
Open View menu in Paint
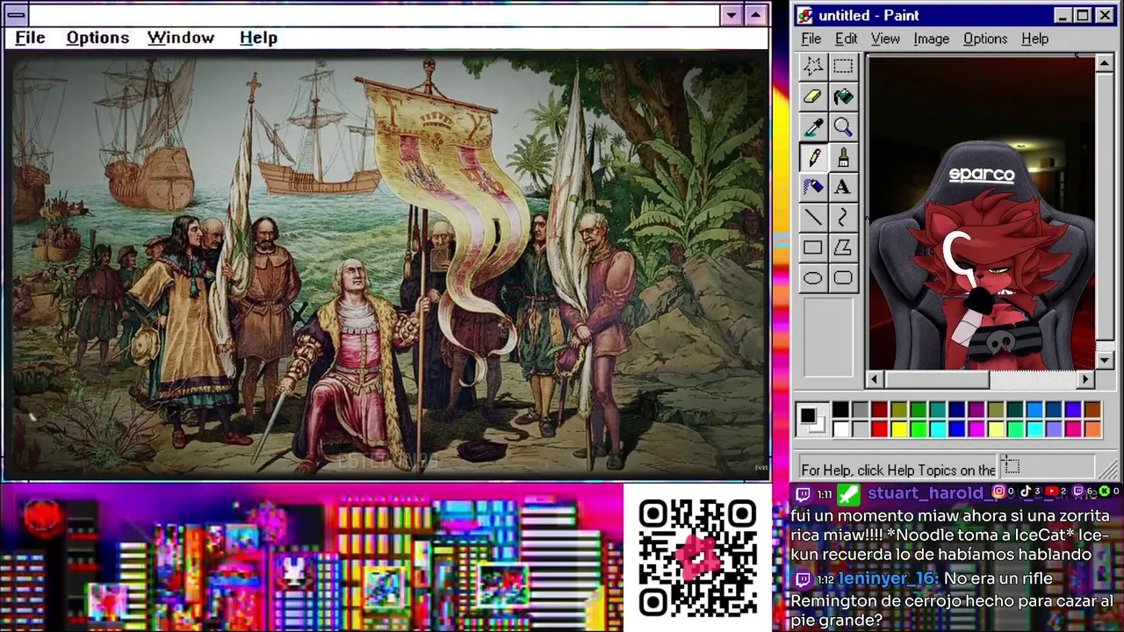[885, 39]
